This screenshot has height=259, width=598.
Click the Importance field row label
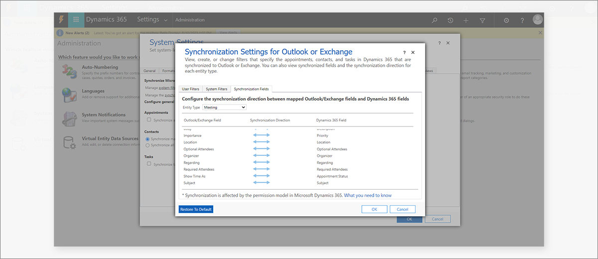(193, 135)
